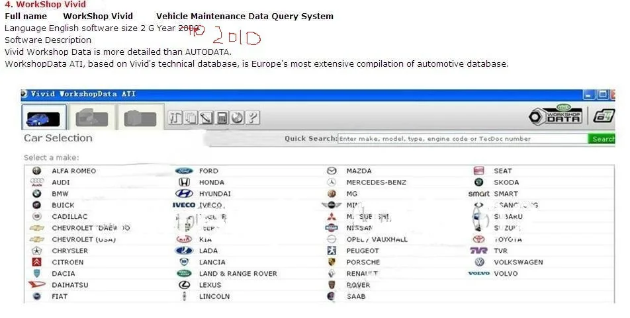Screen dimensions: 630x318
Task: Click the Mini winged logo
Action: coord(332,205)
